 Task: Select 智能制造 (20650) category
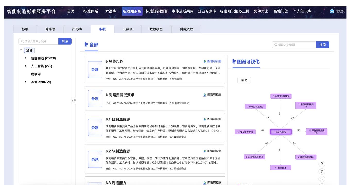click(43, 58)
